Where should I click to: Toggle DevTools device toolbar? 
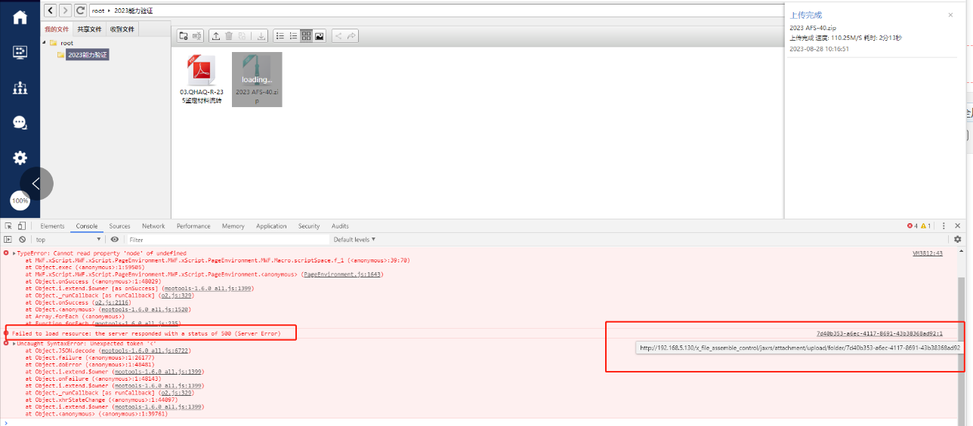coord(22,226)
